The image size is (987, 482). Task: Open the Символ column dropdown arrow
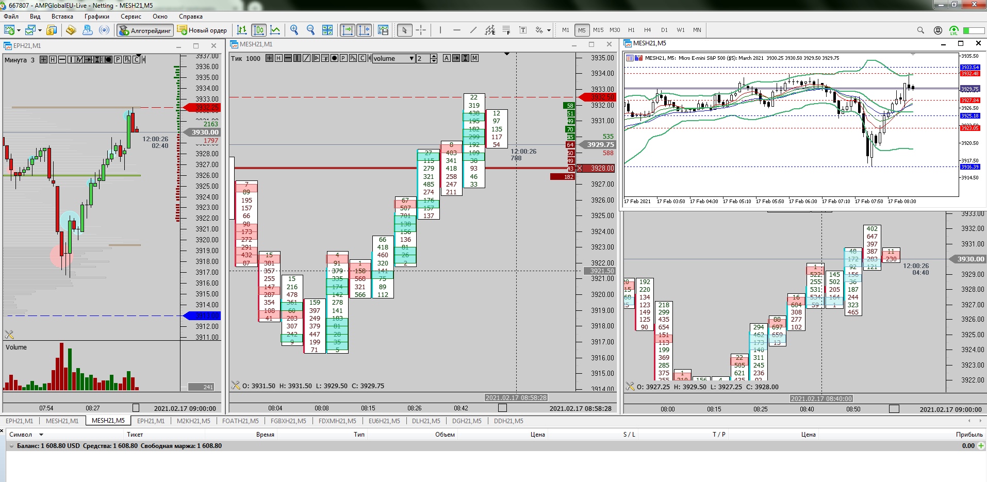click(x=41, y=435)
